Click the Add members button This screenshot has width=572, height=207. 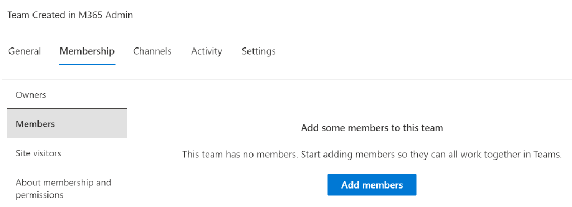[x=371, y=185]
